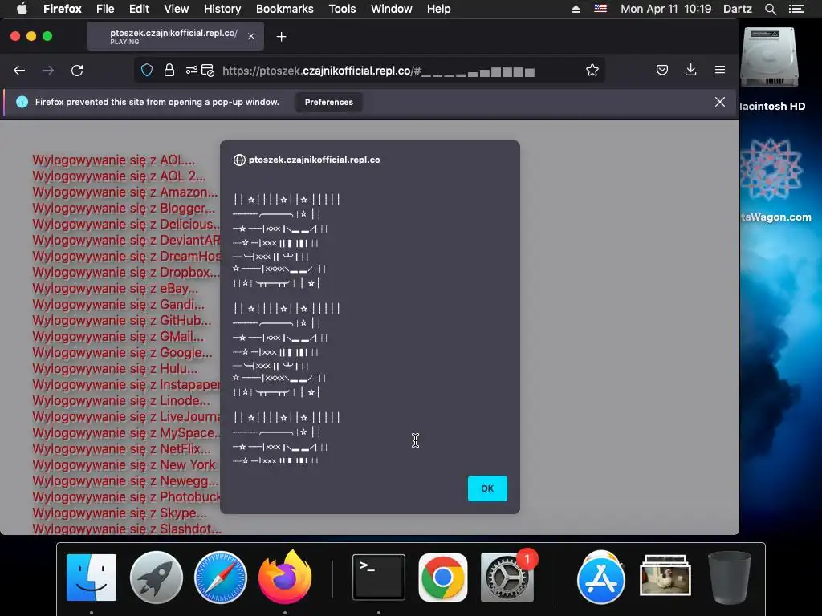Click the globe icon in alert dialog header
Screen dimensions: 822x616
pos(239,160)
